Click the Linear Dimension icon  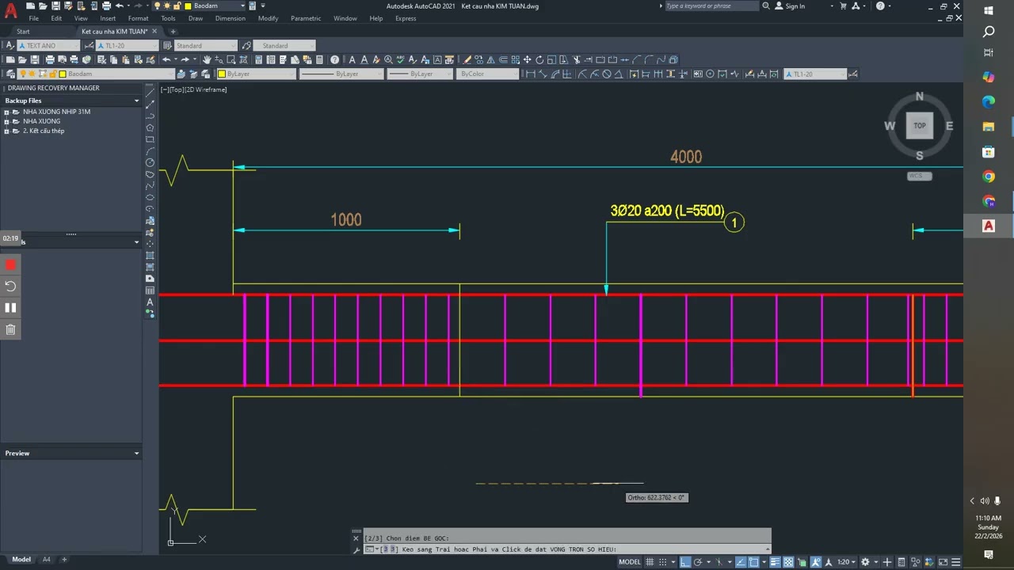pos(531,74)
